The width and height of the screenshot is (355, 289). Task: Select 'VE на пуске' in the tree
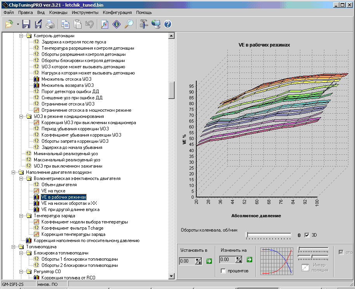[53, 191]
